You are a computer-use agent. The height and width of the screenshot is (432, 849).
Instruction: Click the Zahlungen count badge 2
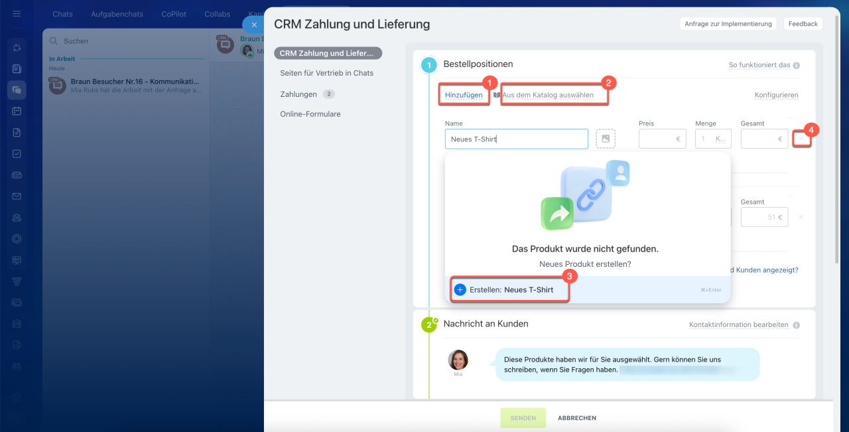click(329, 94)
